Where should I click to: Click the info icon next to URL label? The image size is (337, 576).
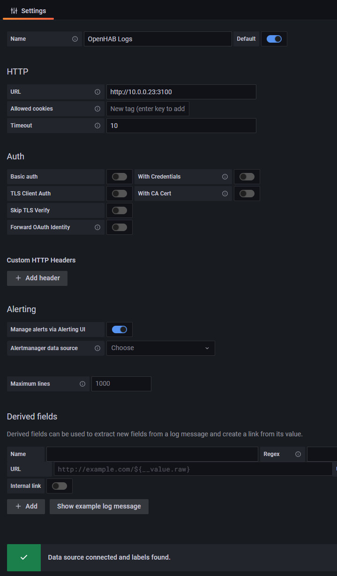pyautogui.click(x=97, y=92)
